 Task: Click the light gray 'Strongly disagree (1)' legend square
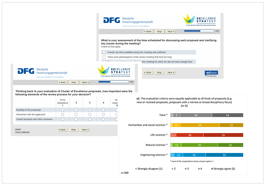tap(136, 169)
